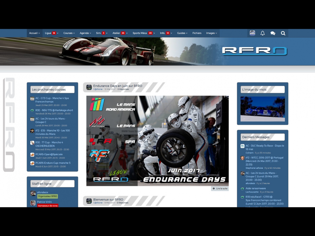Expand the Courses menu
The height and width of the screenshot is (236, 315).
[x=69, y=33]
